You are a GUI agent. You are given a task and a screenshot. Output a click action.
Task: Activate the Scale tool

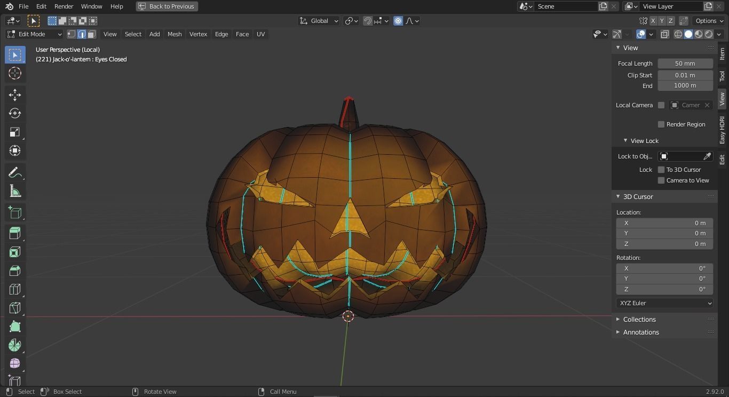click(x=15, y=132)
